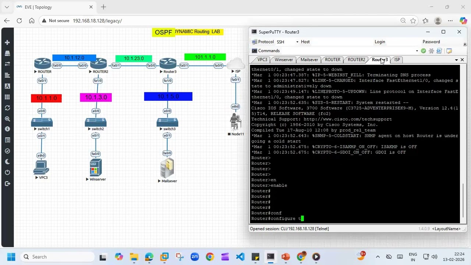Open the Lab details list icon in sidebar

[x=7, y=140]
